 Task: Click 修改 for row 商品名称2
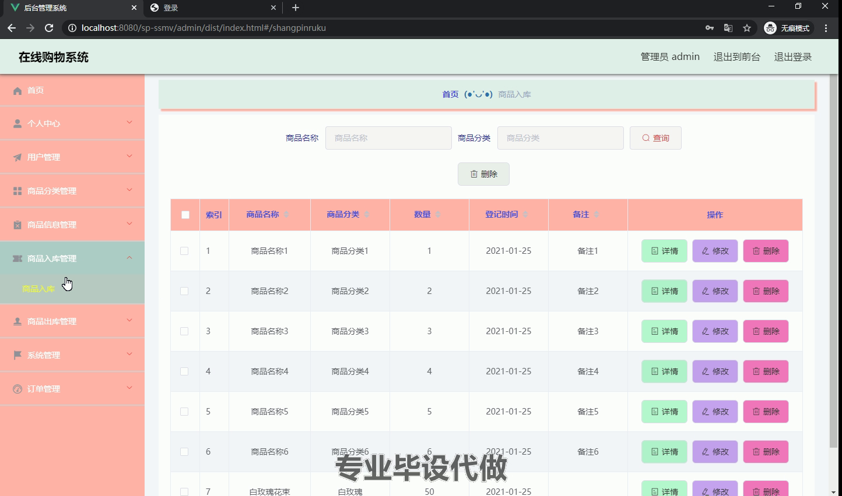715,291
